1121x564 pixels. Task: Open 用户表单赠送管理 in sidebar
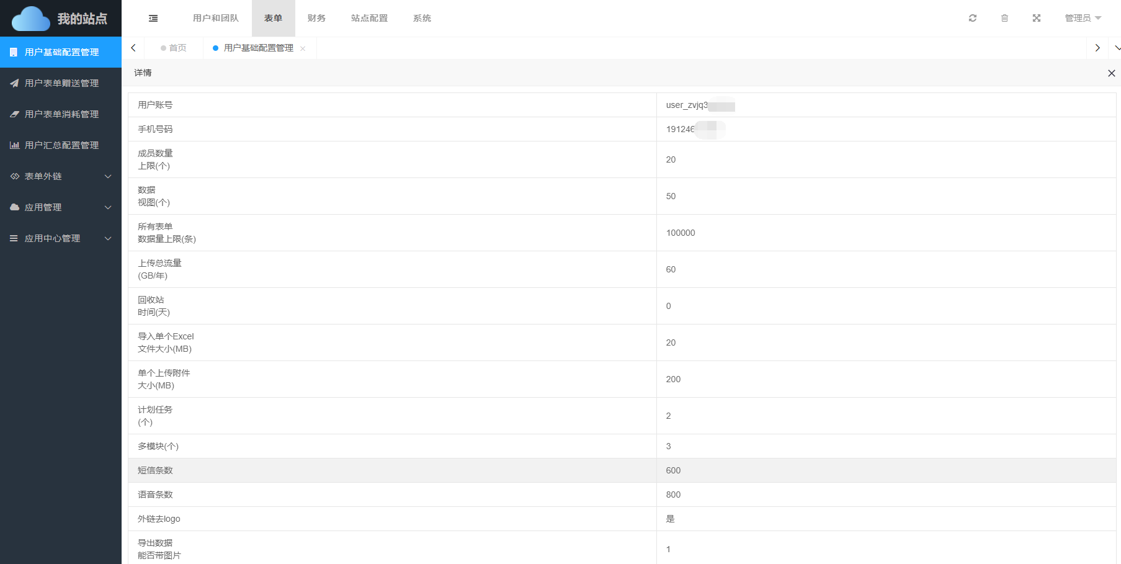[61, 83]
